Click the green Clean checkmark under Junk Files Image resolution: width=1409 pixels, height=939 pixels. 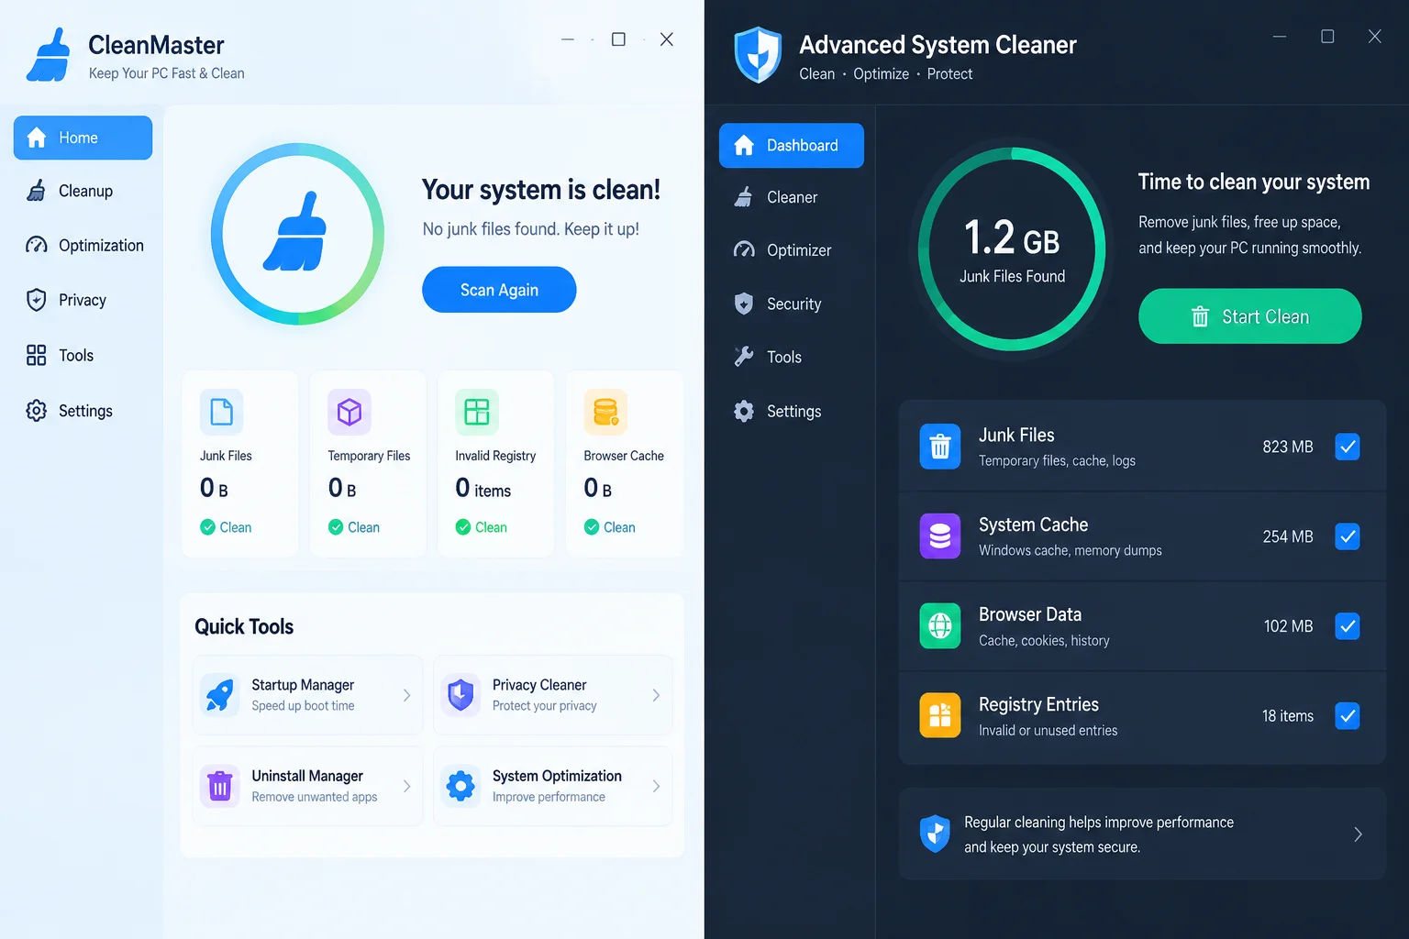(x=208, y=527)
